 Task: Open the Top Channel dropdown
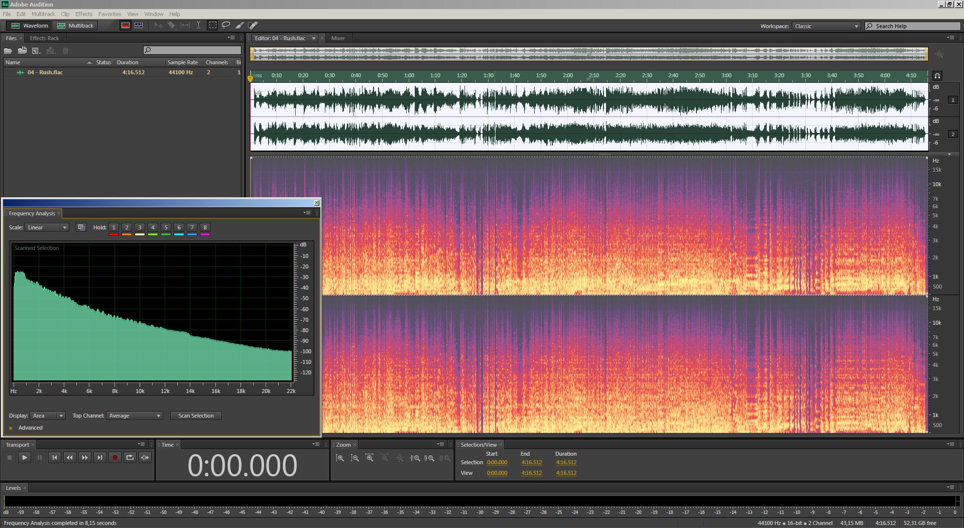pyautogui.click(x=134, y=416)
